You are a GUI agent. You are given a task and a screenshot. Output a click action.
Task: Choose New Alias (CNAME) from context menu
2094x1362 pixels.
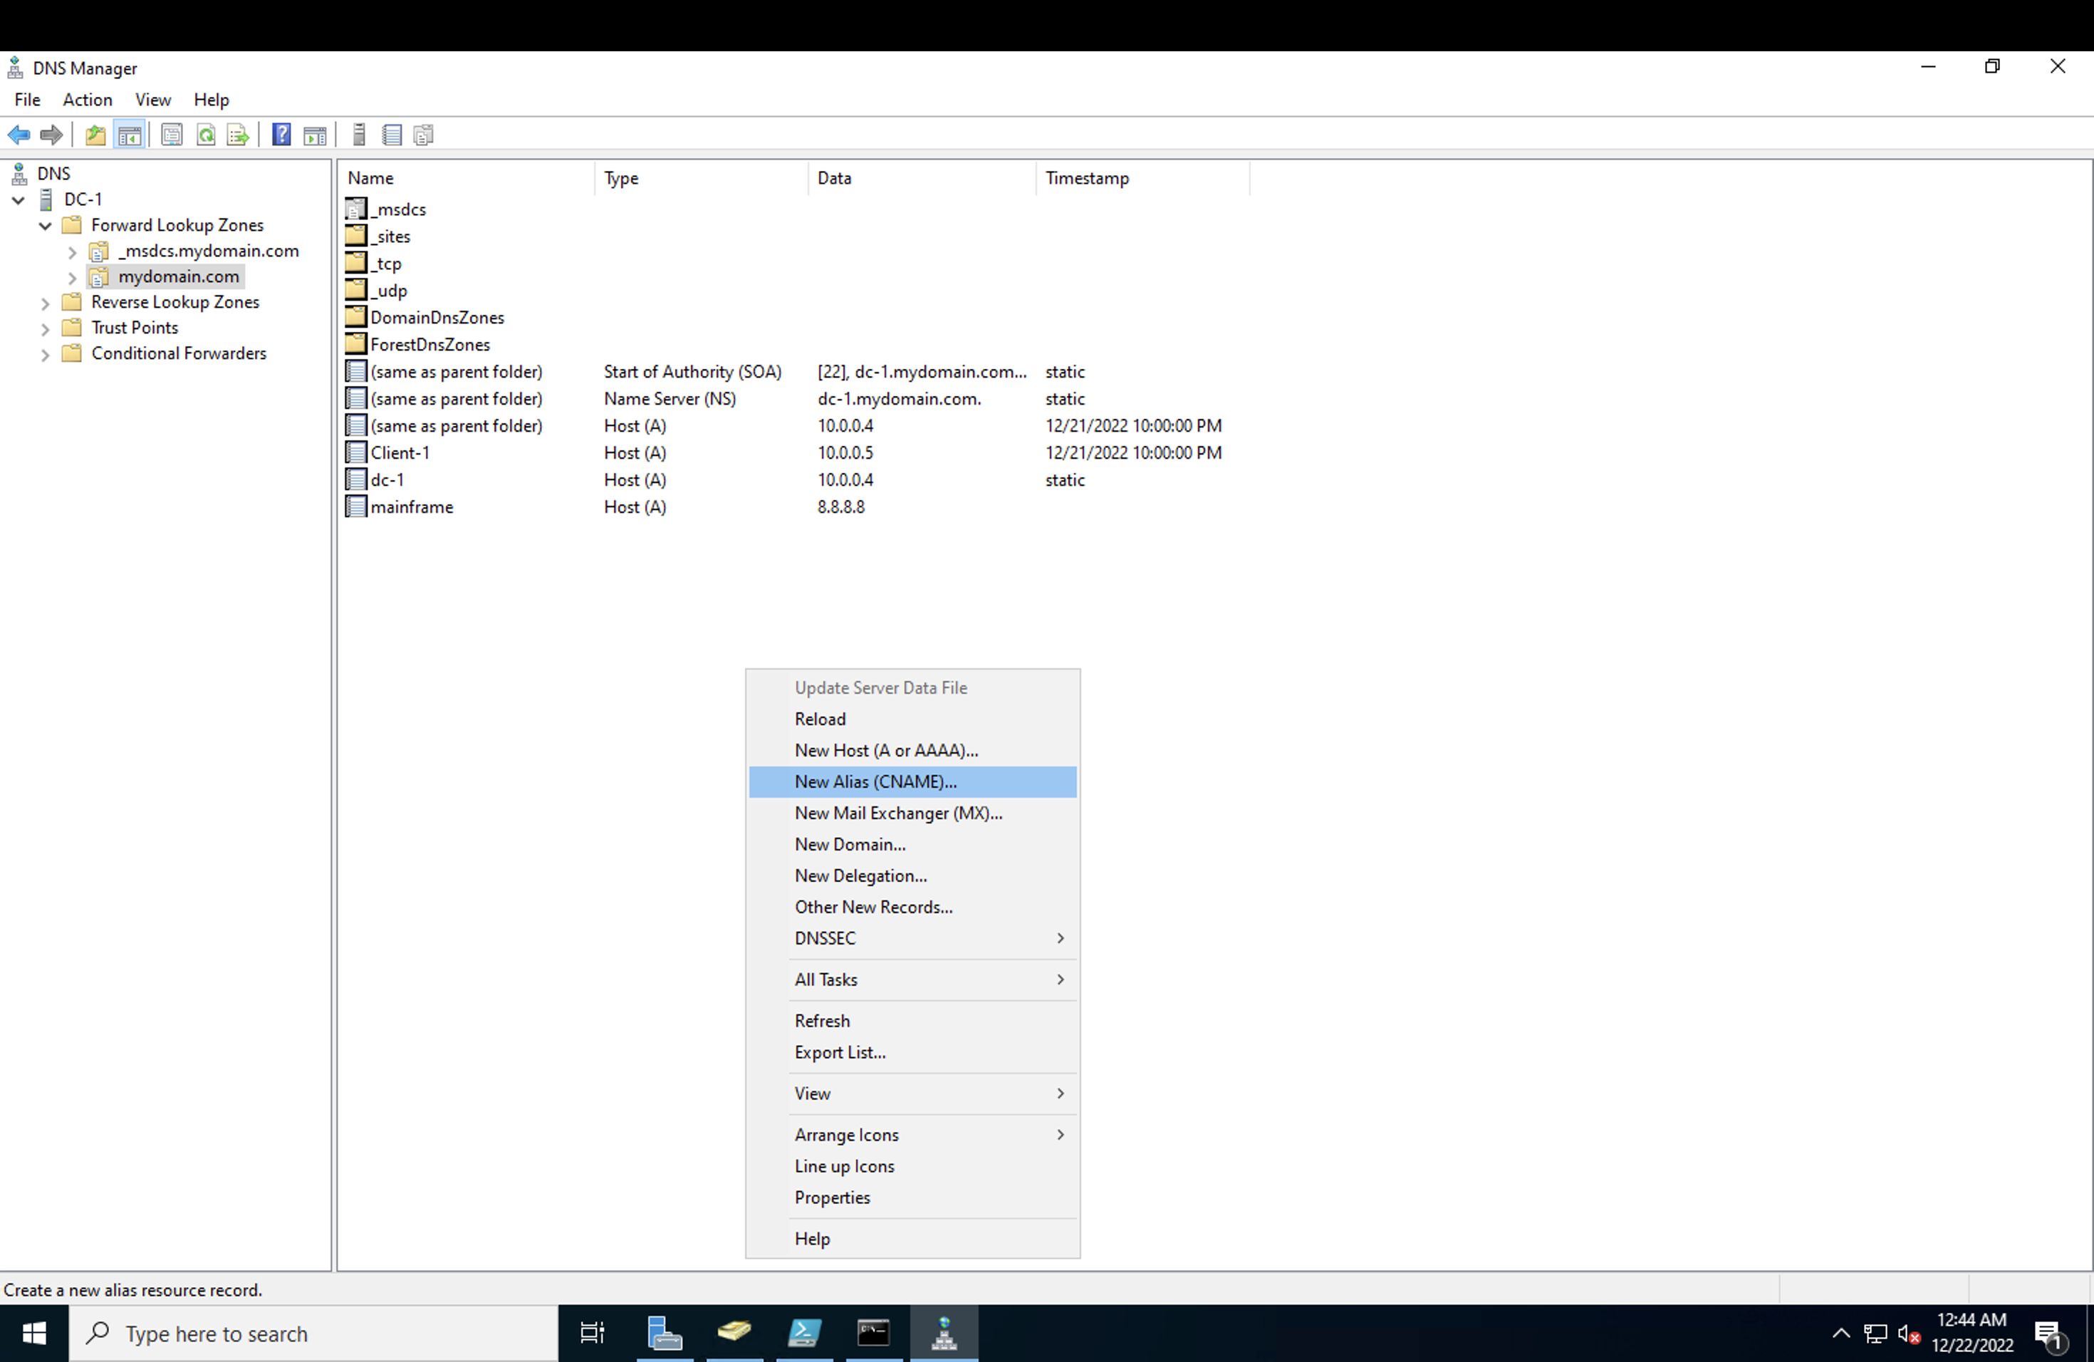coord(875,781)
